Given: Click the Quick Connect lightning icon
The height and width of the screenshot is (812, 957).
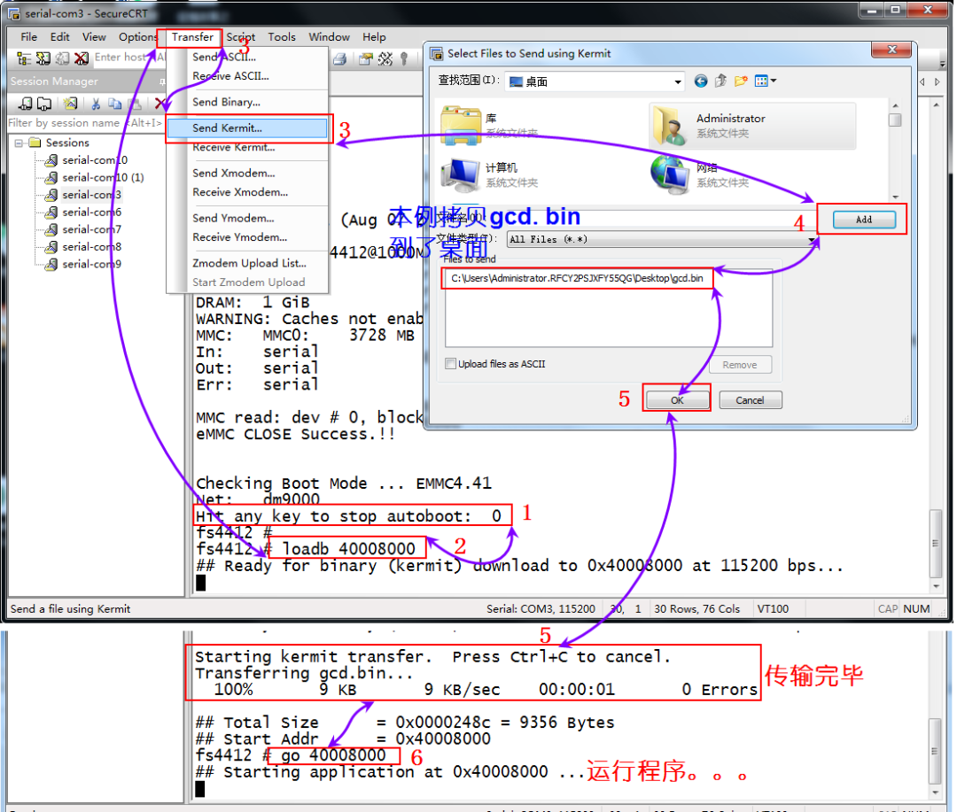Looking at the screenshot, I should click(43, 58).
